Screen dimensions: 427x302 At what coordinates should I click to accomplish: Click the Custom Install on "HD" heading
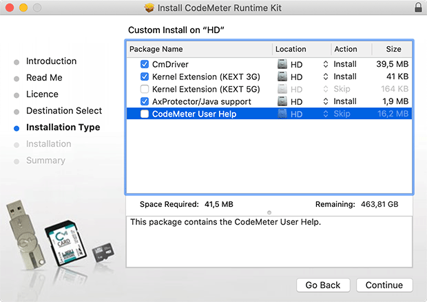pos(176,30)
